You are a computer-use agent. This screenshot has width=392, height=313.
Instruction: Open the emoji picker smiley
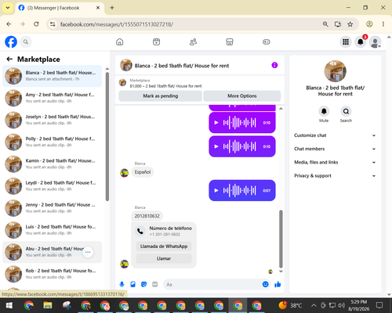(265, 284)
